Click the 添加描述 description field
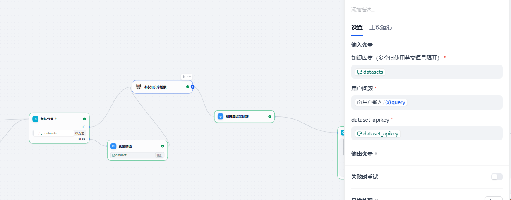 tap(426, 10)
